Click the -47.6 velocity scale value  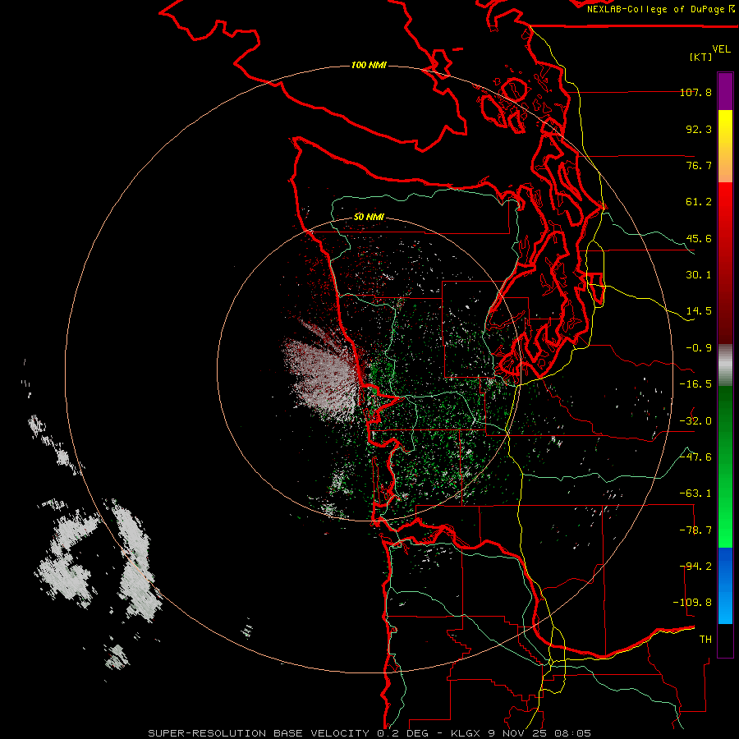pos(695,457)
